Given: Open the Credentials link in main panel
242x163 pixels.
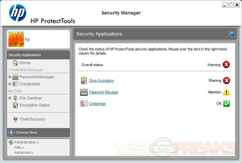Looking at the screenshot, I should point(97,104).
